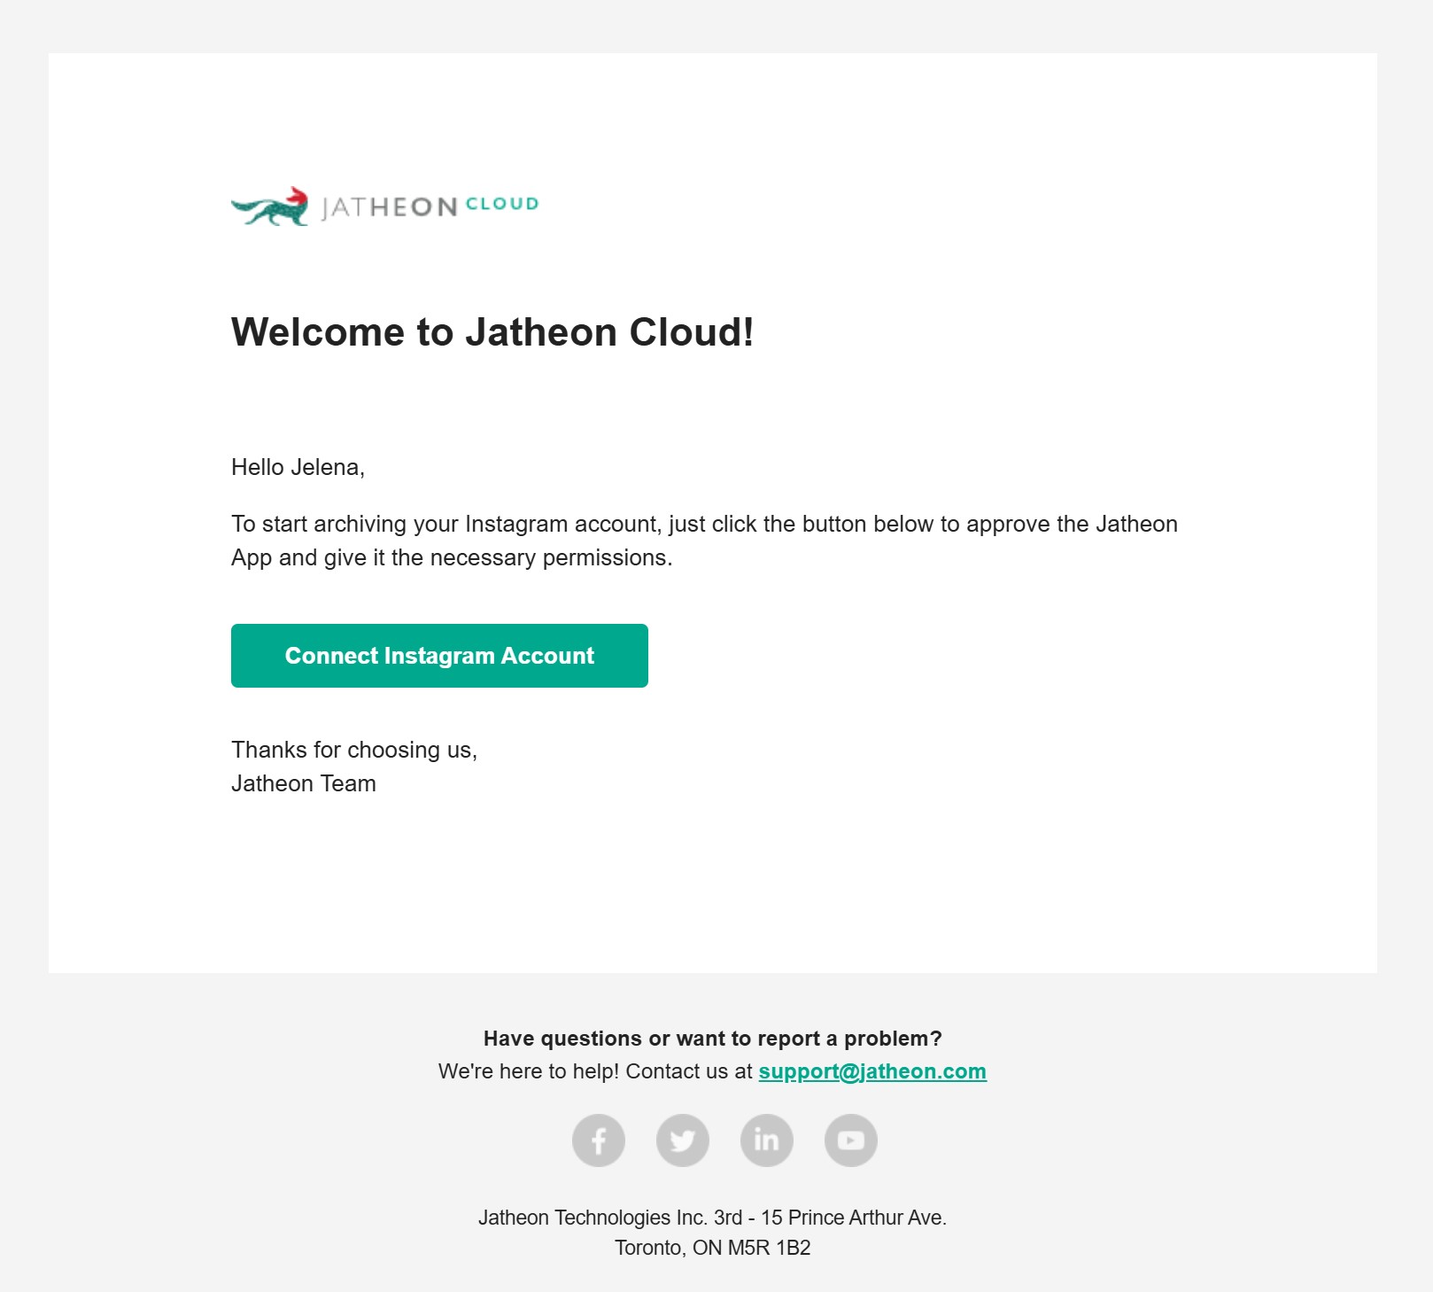Email support@jatheon.com via the link

872,1071
